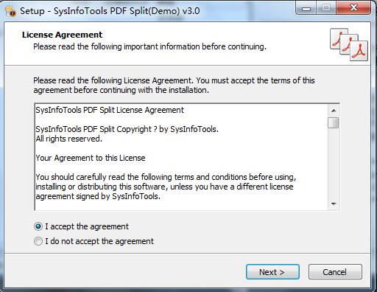
Task: Click the stacked PDF documents logo icon
Action: [349, 44]
